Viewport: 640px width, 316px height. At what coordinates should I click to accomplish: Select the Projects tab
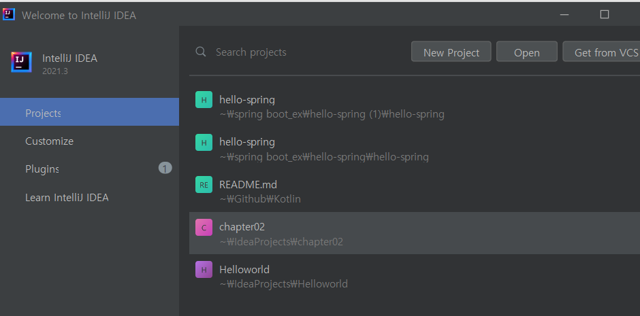point(89,112)
